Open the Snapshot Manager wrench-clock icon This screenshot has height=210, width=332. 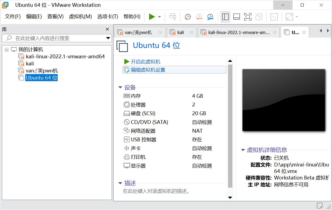[x=210, y=17]
